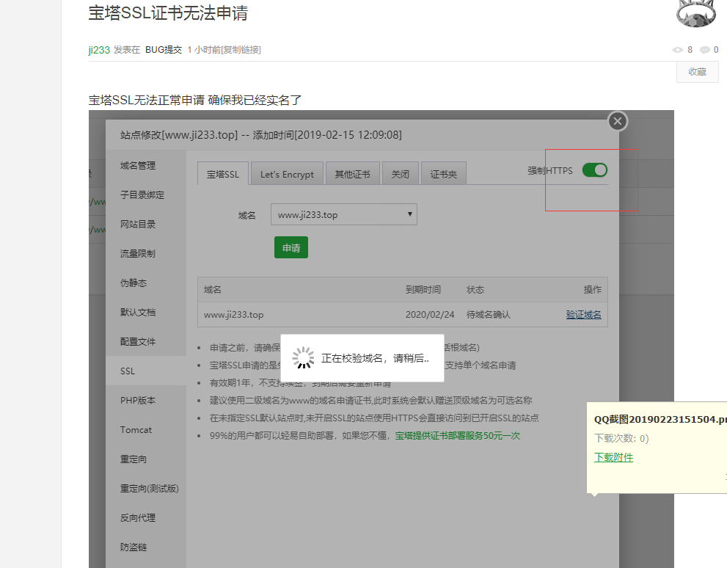Toggle the 强制HTTPS switch
Image resolution: width=727 pixels, height=568 pixels.
click(595, 170)
